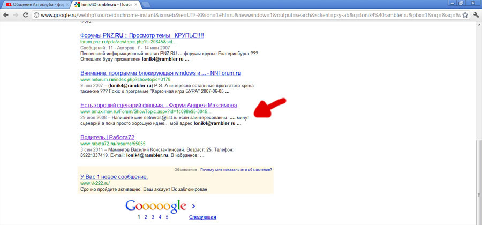Open a new browser tab
This screenshot has width=482, height=225.
146,5
